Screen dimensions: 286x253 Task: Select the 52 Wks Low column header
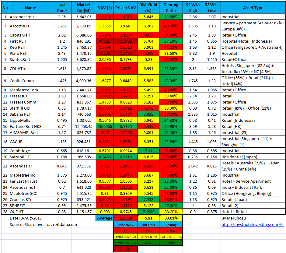pyautogui.click(x=212, y=8)
